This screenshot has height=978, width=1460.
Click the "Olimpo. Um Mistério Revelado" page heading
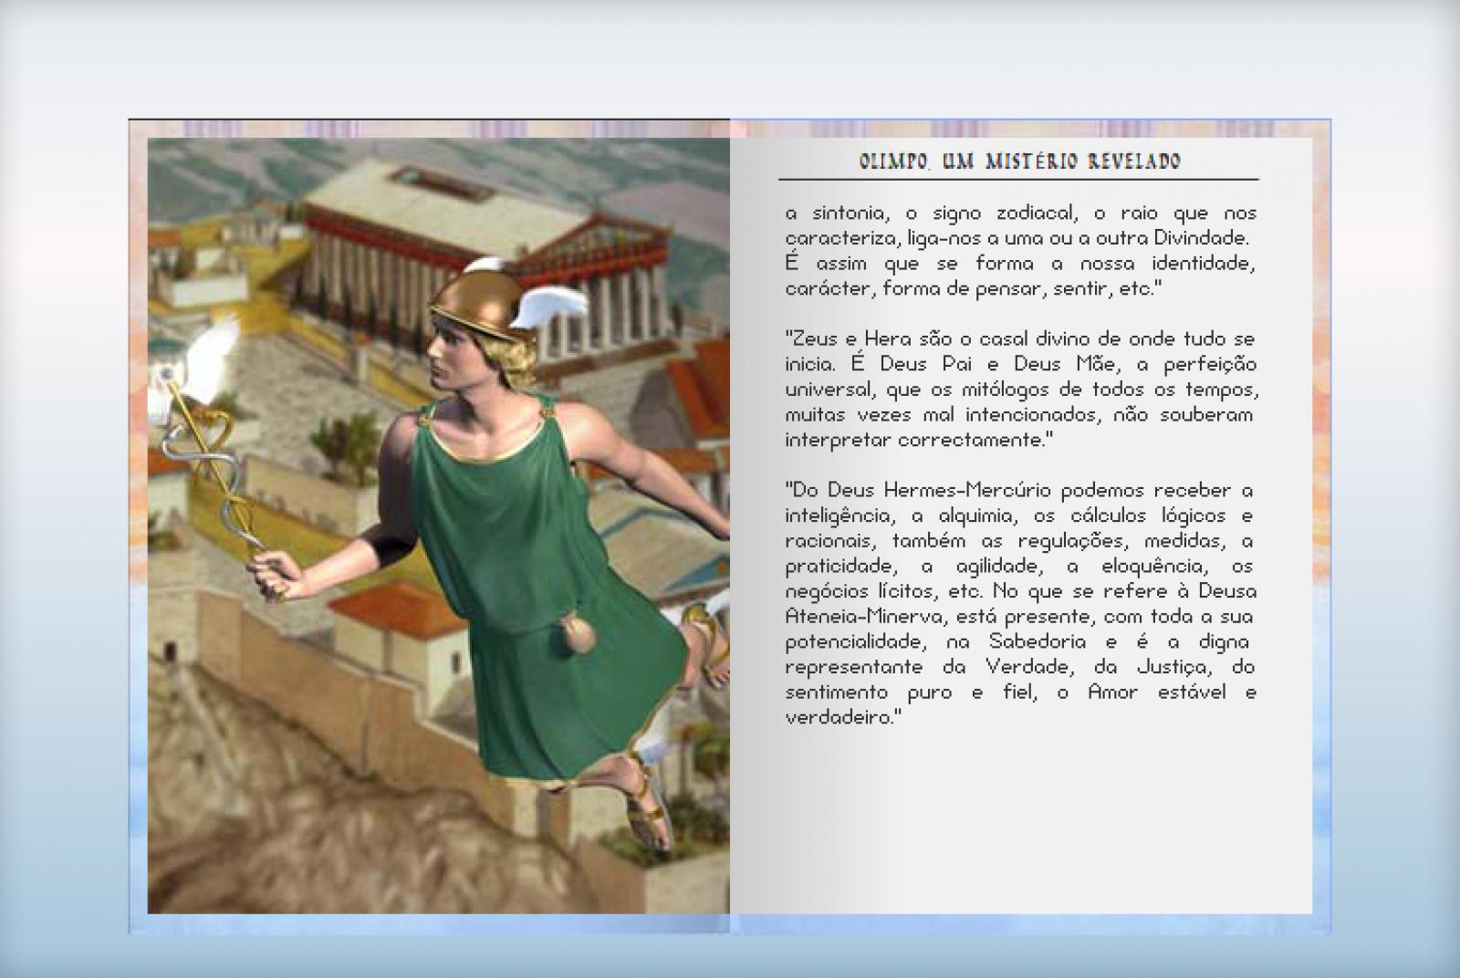coord(1019,162)
